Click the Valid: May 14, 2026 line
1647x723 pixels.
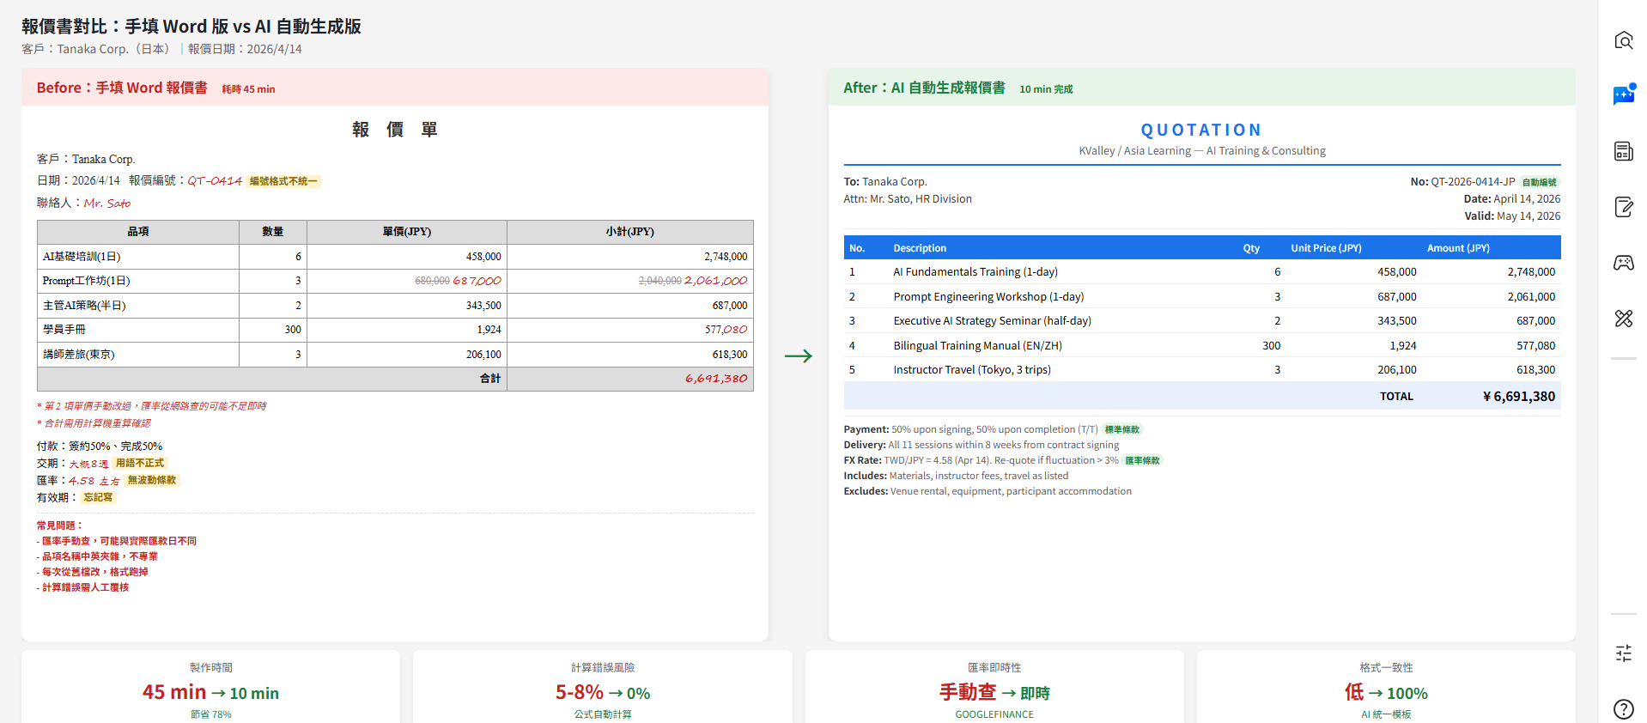(1512, 216)
